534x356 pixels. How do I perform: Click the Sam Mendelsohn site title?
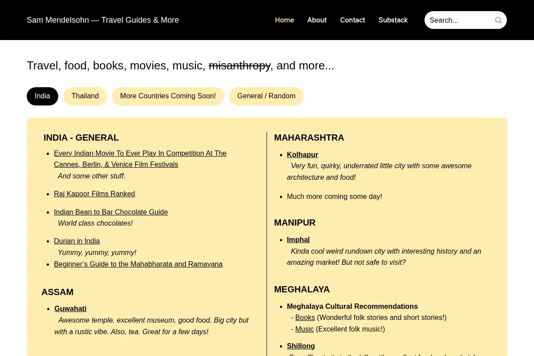103,20
